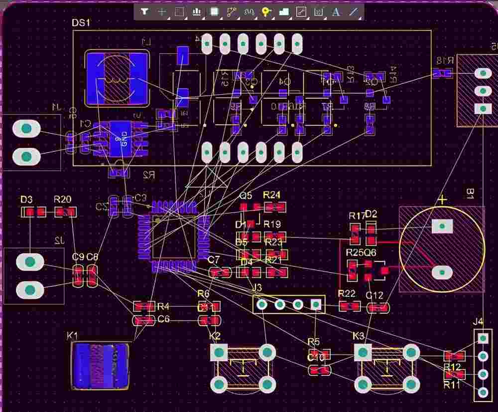This screenshot has width=498, height=412.
Task: Select capacitor C10 footprint
Action: coord(320,370)
